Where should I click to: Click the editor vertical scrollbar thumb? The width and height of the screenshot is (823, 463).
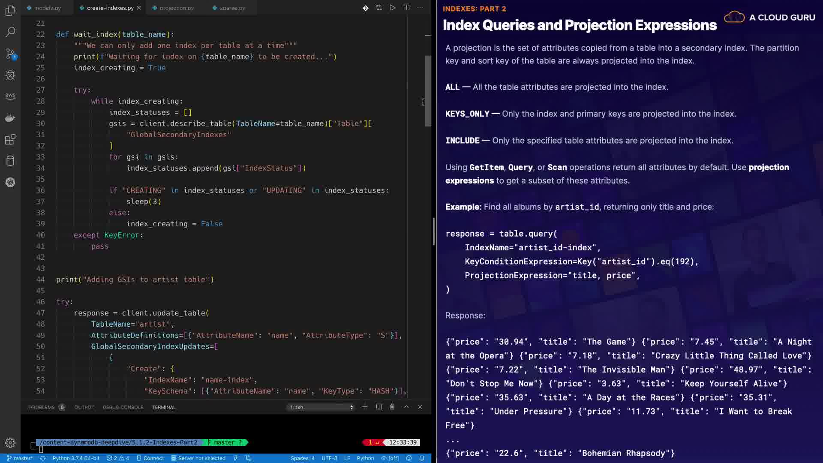[428, 91]
